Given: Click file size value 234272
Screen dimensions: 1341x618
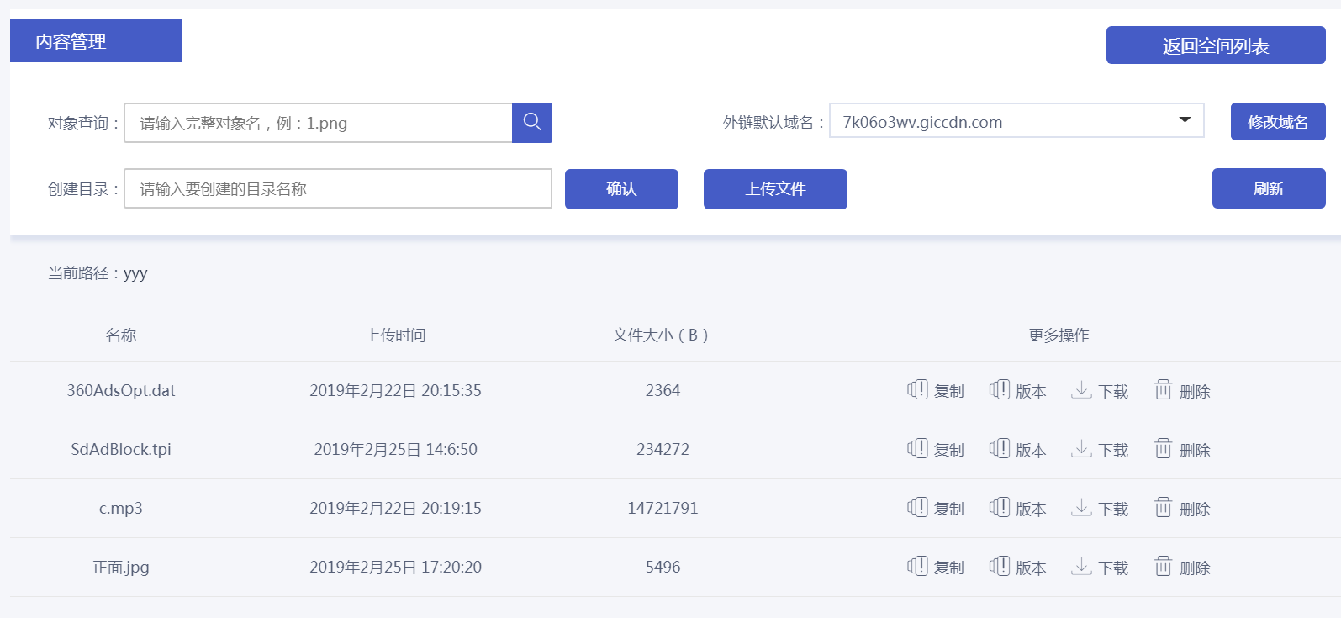Looking at the screenshot, I should (x=663, y=449).
